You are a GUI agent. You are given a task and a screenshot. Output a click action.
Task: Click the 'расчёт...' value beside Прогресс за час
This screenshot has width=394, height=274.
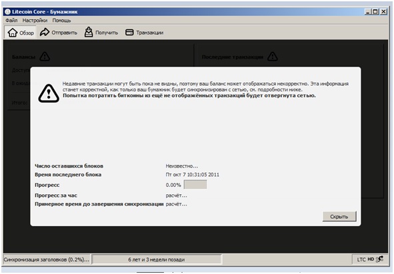(x=177, y=196)
